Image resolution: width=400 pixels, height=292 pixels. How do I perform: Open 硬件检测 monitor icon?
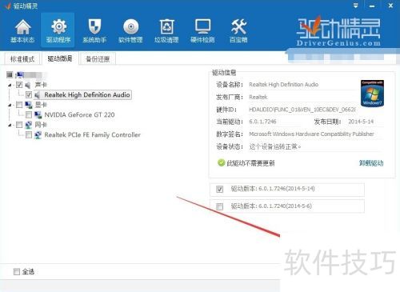click(202, 31)
